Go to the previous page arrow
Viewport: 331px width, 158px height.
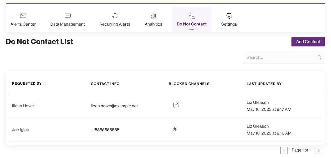(x=284, y=150)
